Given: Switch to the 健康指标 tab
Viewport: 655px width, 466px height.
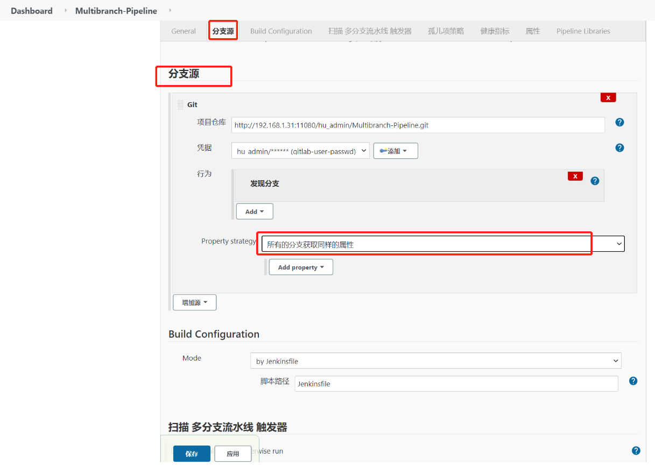Looking at the screenshot, I should (495, 31).
